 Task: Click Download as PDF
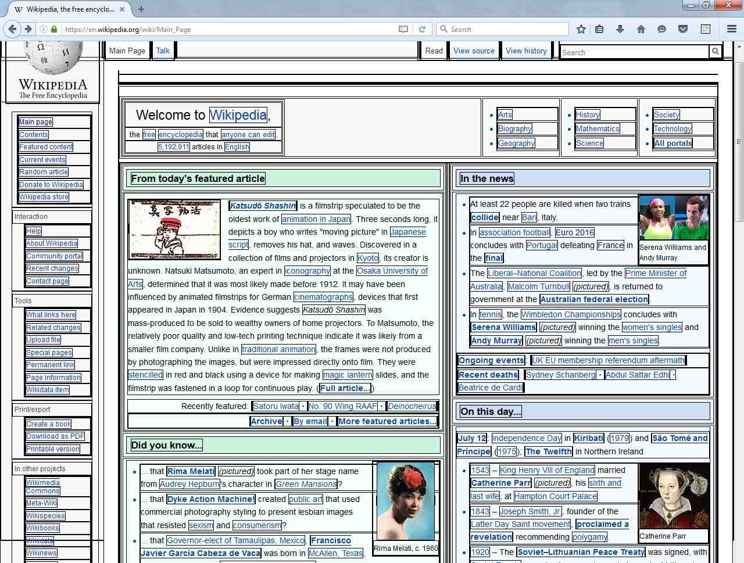55,436
